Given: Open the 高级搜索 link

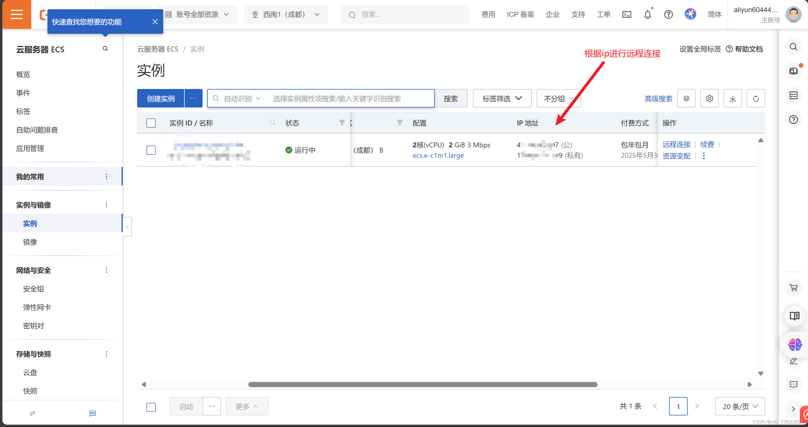Looking at the screenshot, I should point(658,99).
